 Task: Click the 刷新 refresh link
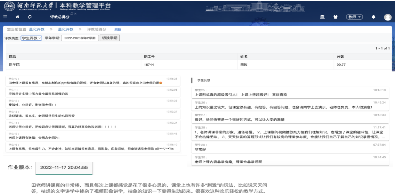117,29
